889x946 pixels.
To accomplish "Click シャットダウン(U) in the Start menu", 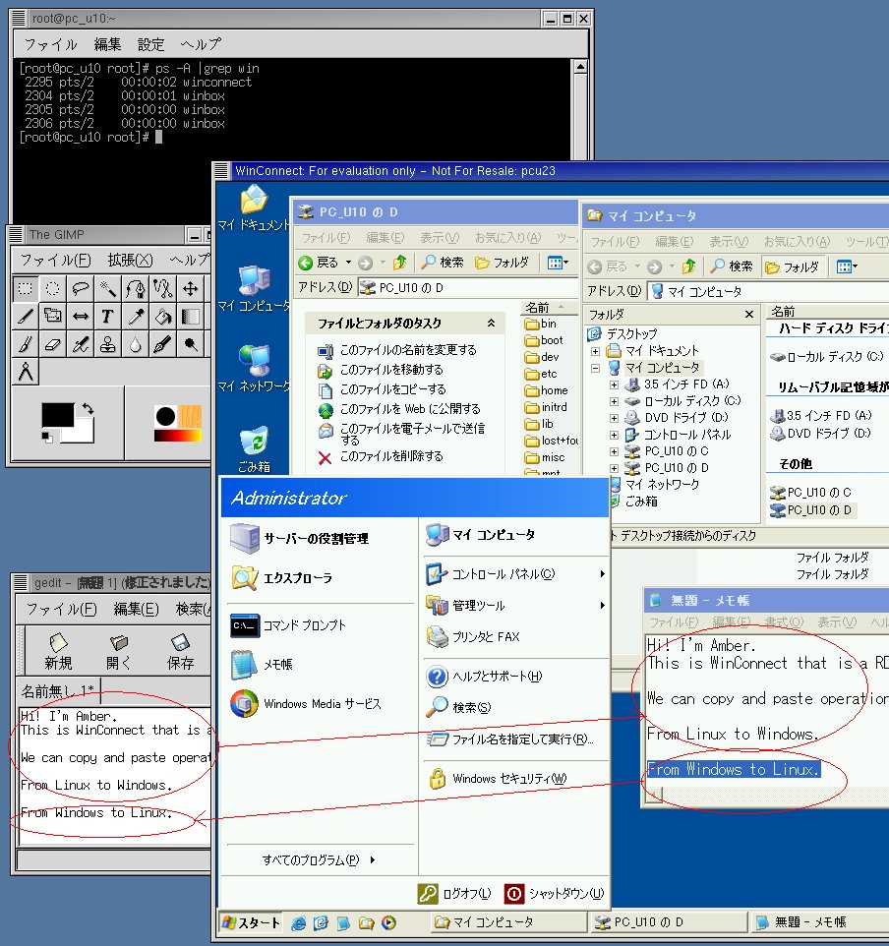I will point(554,894).
